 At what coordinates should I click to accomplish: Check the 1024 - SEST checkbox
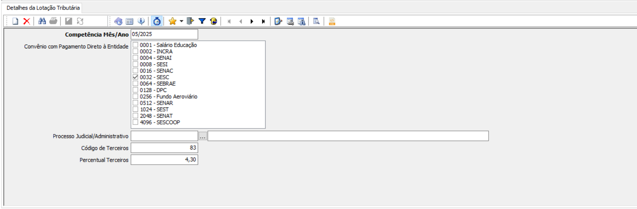pos(135,109)
